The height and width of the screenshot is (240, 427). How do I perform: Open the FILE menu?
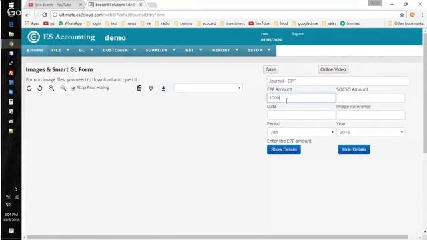point(61,50)
